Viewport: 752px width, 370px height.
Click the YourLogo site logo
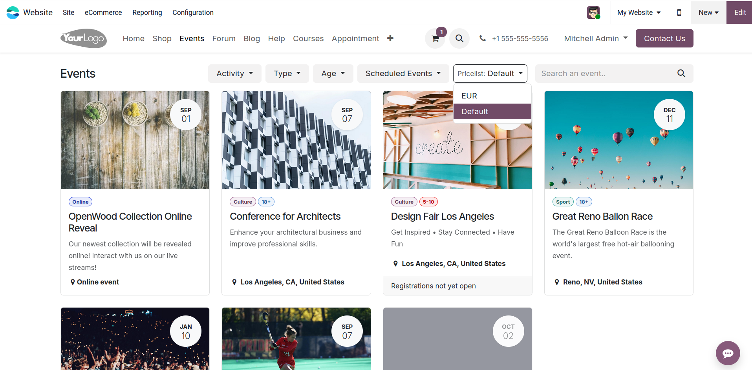83,38
